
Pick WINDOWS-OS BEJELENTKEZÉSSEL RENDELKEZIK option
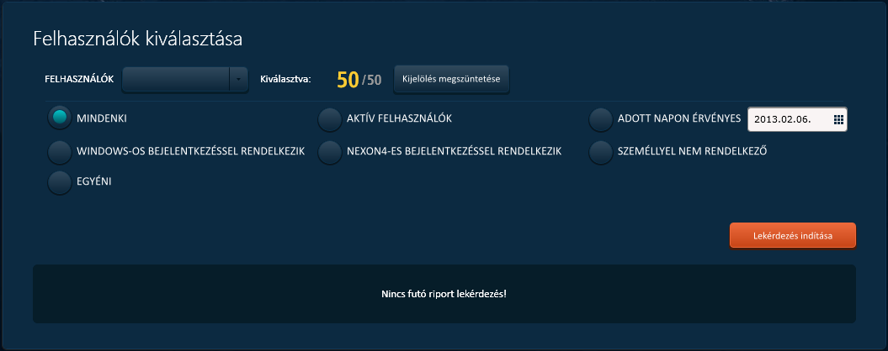[60, 152]
